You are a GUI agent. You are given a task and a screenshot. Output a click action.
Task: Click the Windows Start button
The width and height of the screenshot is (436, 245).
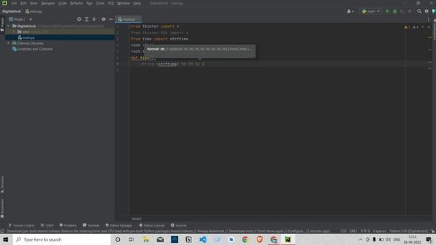(x=6, y=240)
